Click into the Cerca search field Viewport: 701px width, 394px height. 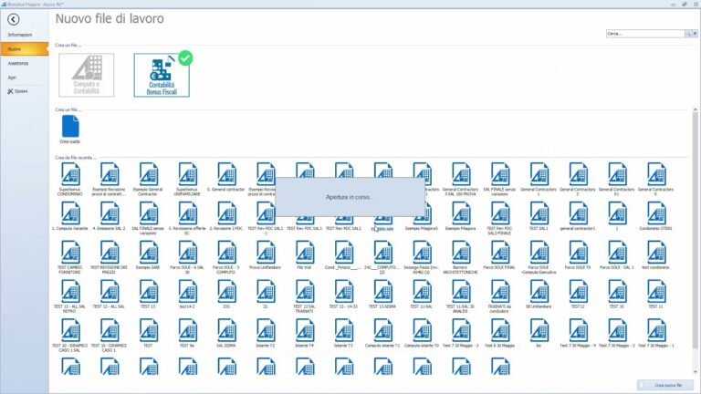pos(645,34)
